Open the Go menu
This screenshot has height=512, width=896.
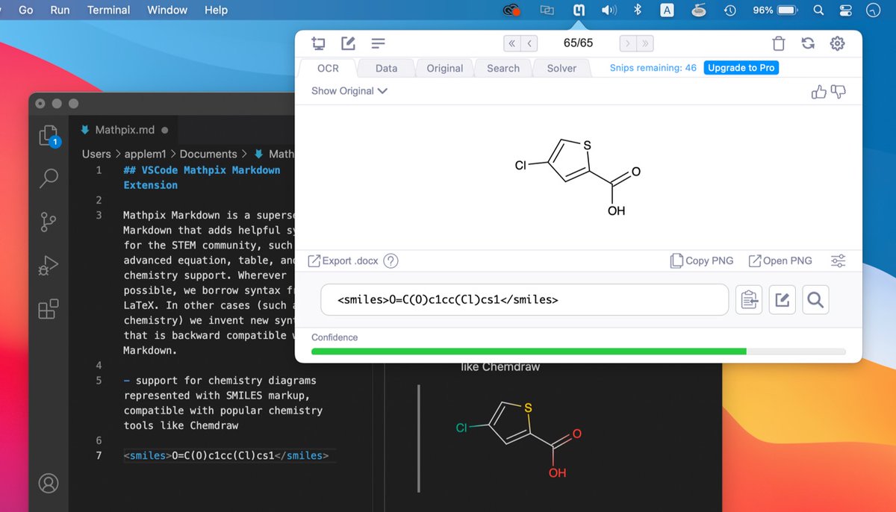pyautogui.click(x=25, y=10)
